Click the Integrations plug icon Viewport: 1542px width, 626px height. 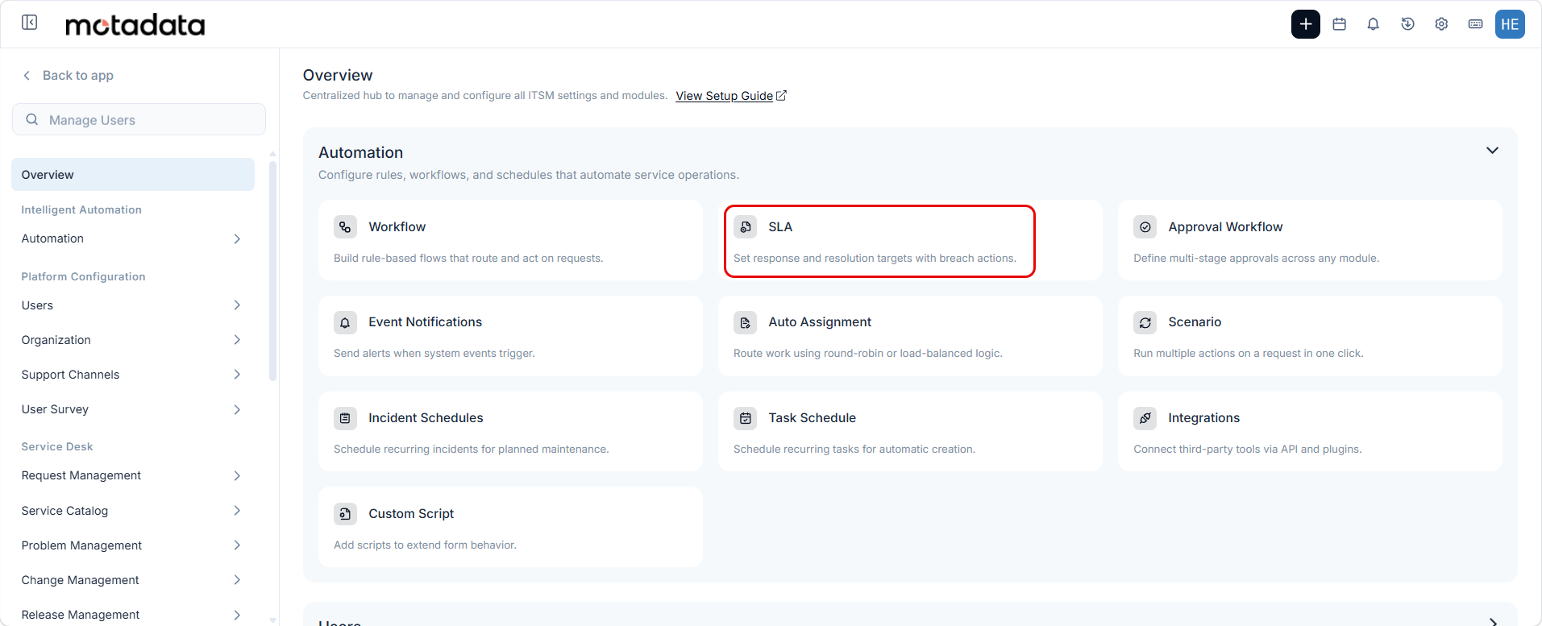click(1145, 418)
